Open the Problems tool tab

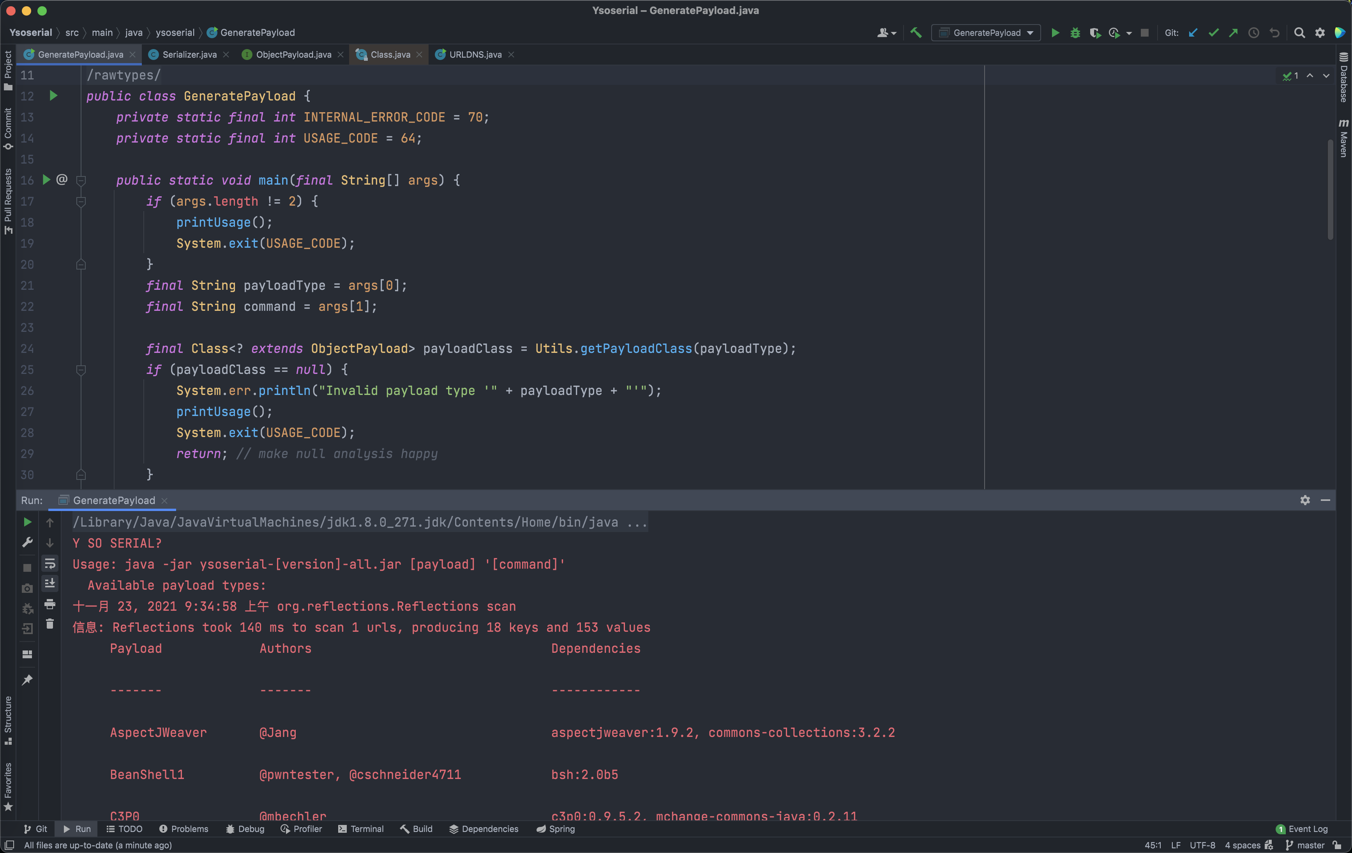(x=184, y=828)
